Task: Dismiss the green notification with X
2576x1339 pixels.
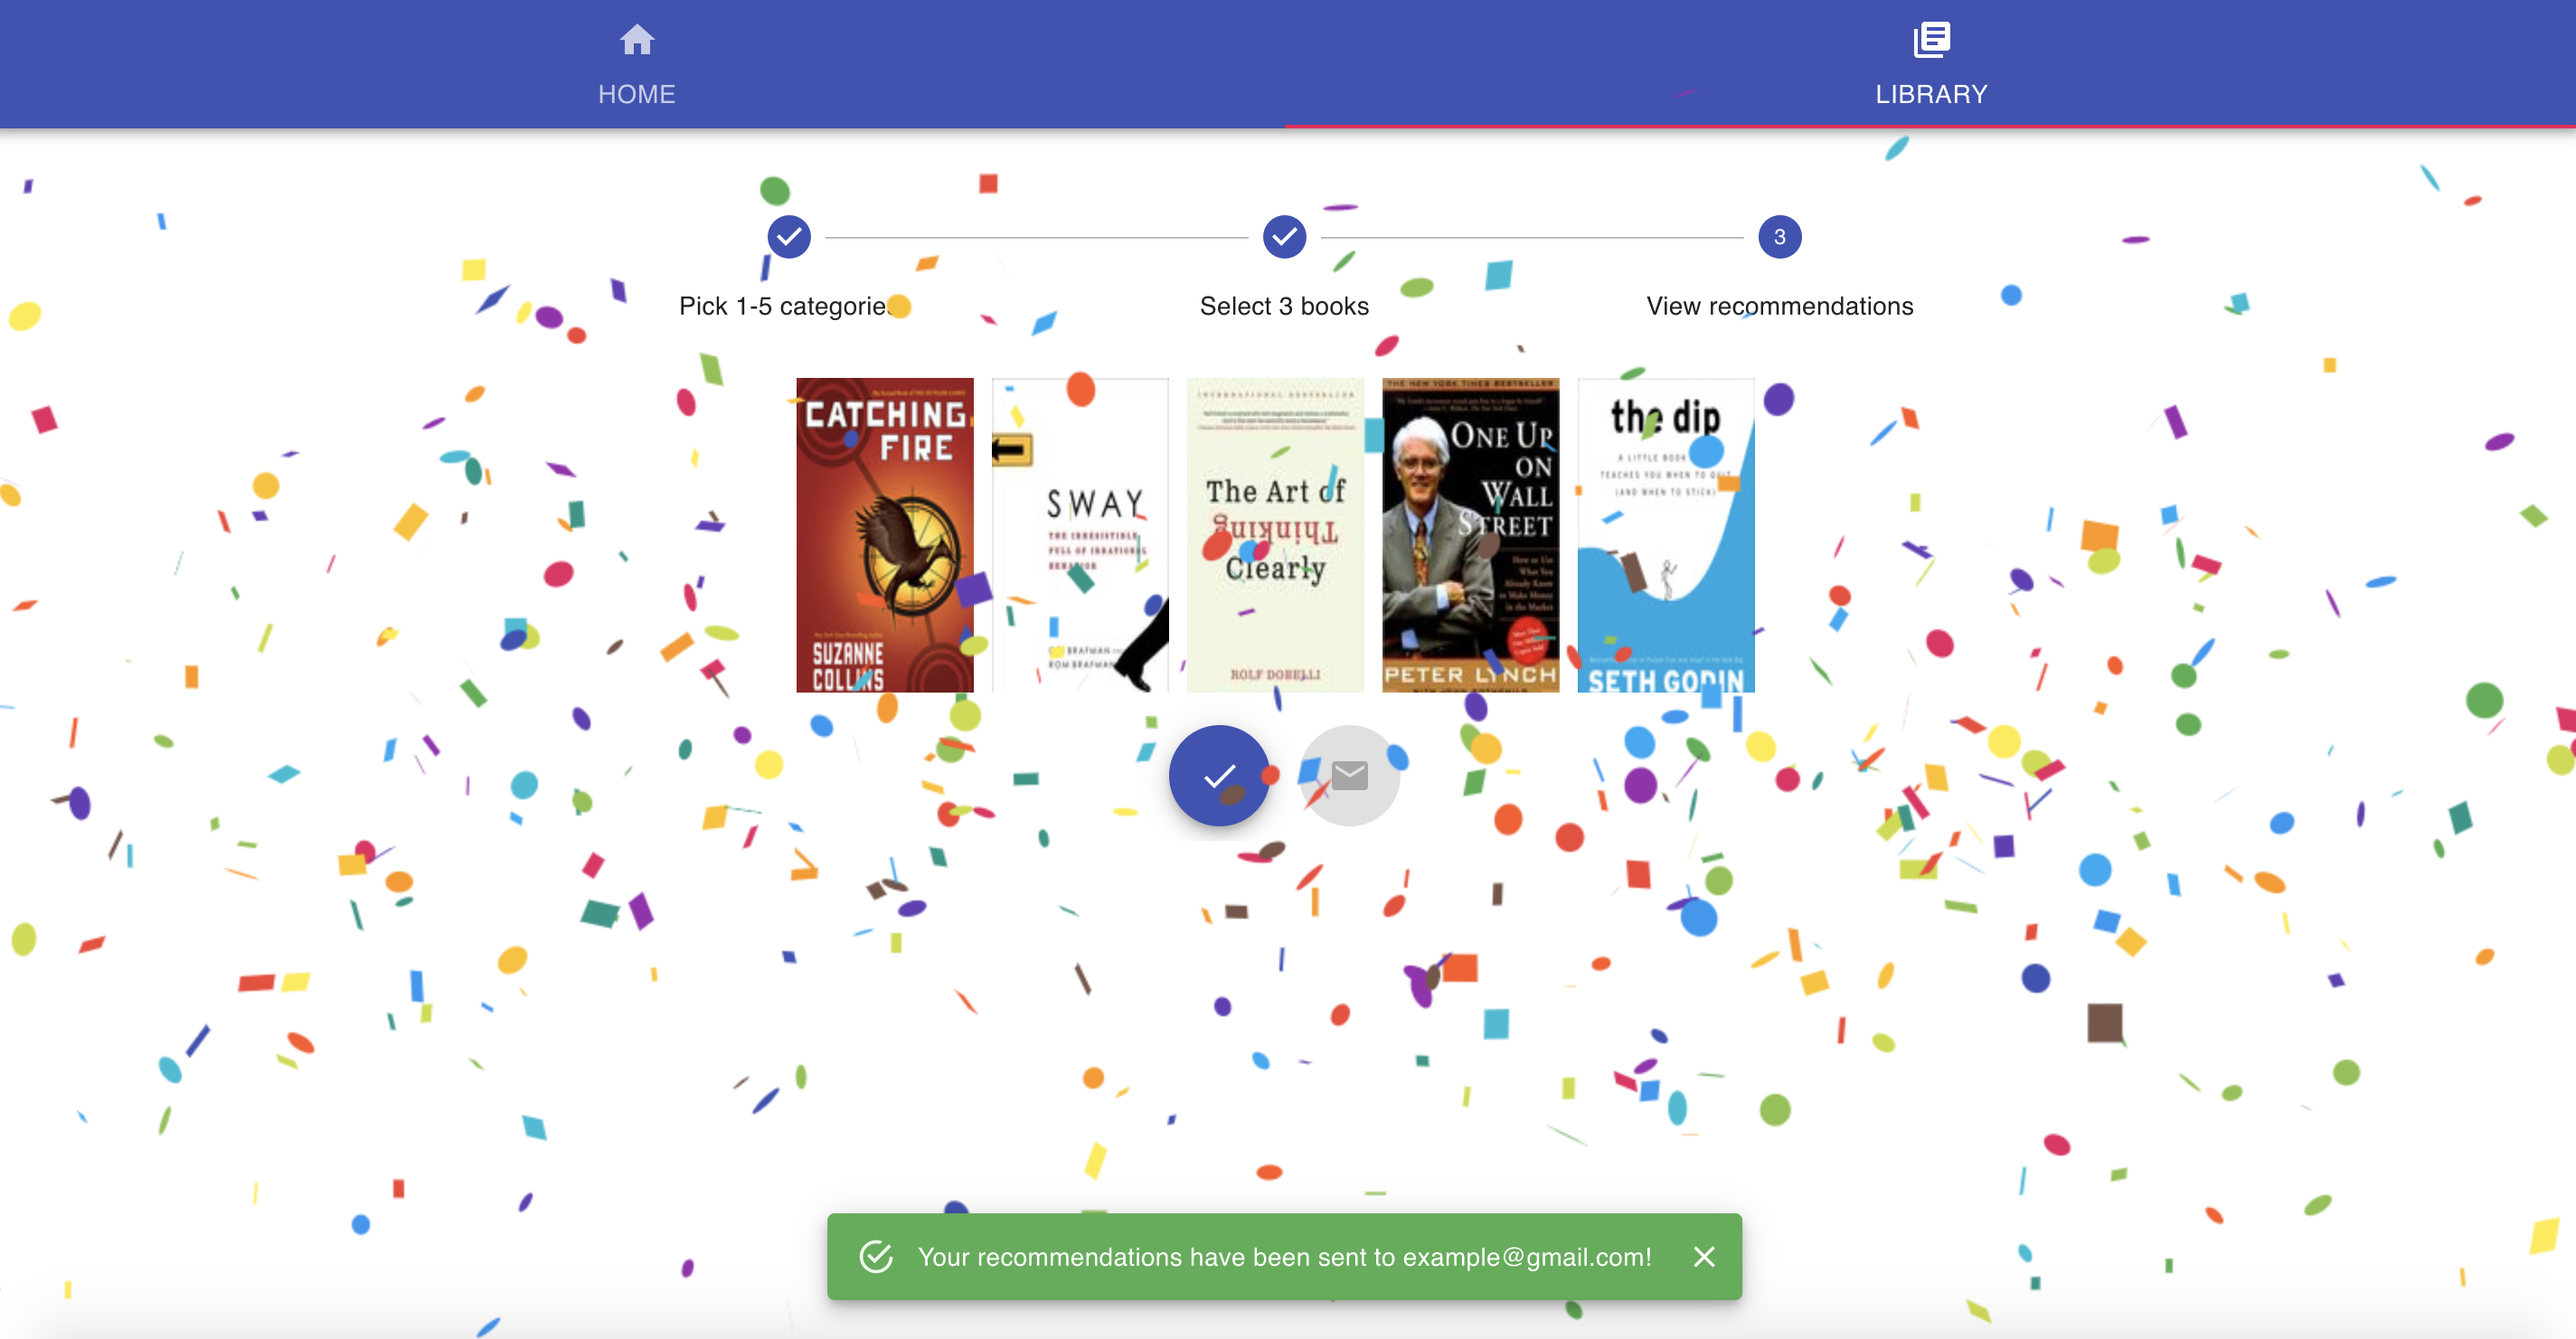Action: coord(1704,1257)
